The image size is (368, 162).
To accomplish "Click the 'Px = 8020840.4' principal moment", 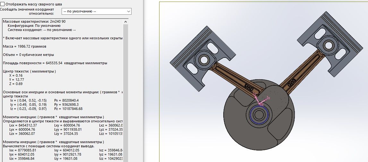I will coord(66,101).
